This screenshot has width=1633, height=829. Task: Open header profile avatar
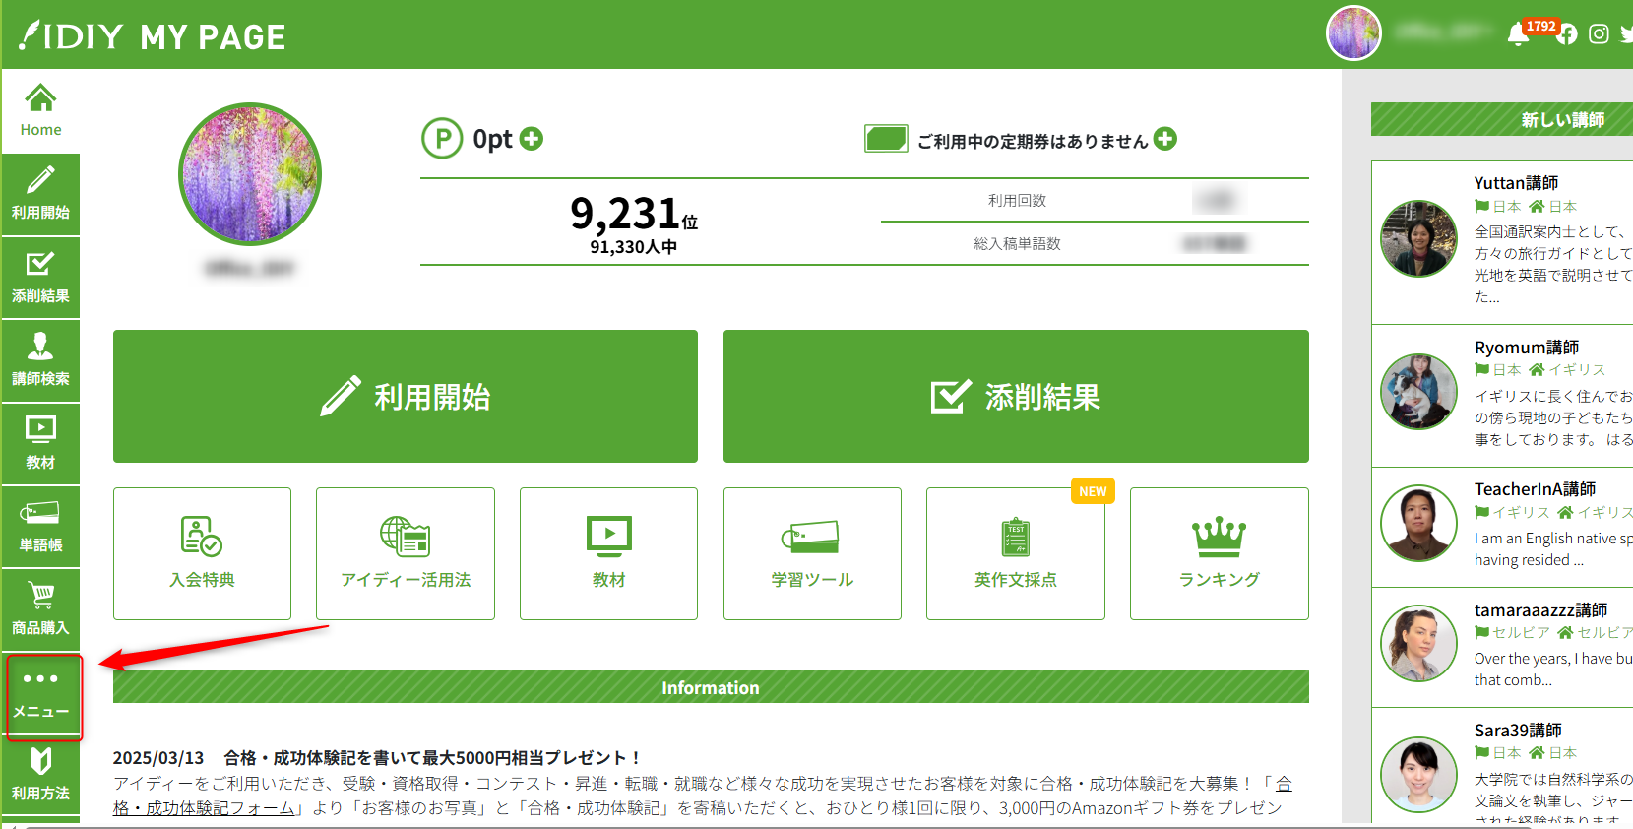click(1353, 32)
